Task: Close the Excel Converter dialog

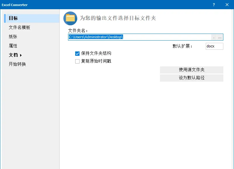Action: 227,5
